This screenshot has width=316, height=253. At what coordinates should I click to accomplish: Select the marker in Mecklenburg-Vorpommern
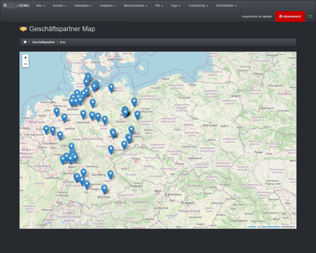111,88
